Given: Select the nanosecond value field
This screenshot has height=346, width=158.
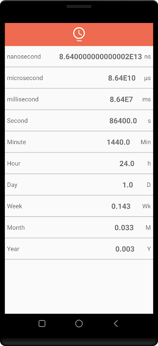Looking at the screenshot, I should (x=100, y=57).
